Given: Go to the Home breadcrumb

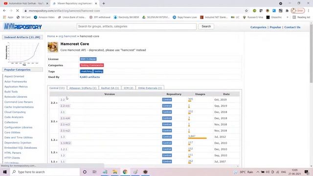Looking at the screenshot, I should tap(51, 36).
